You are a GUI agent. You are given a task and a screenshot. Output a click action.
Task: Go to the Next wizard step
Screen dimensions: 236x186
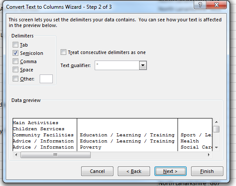point(171,171)
